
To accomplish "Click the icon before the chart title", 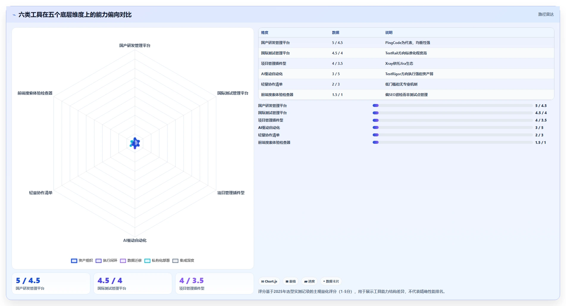I will 14,15.
